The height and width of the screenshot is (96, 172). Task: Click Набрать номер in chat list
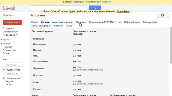13,78
